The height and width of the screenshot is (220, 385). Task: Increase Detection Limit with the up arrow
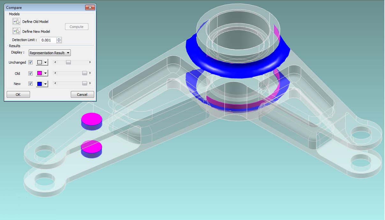(x=59, y=39)
